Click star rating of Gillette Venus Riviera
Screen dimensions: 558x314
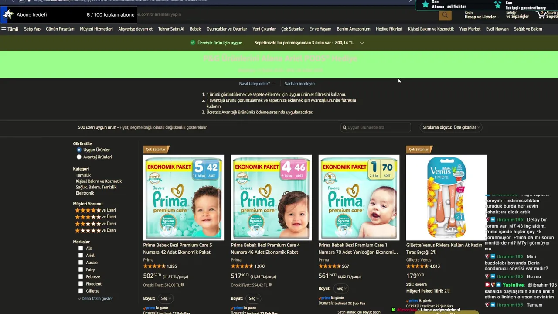417,266
